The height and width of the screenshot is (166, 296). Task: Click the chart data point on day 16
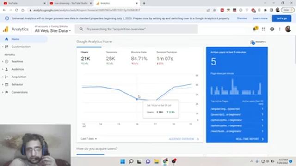click(137, 99)
